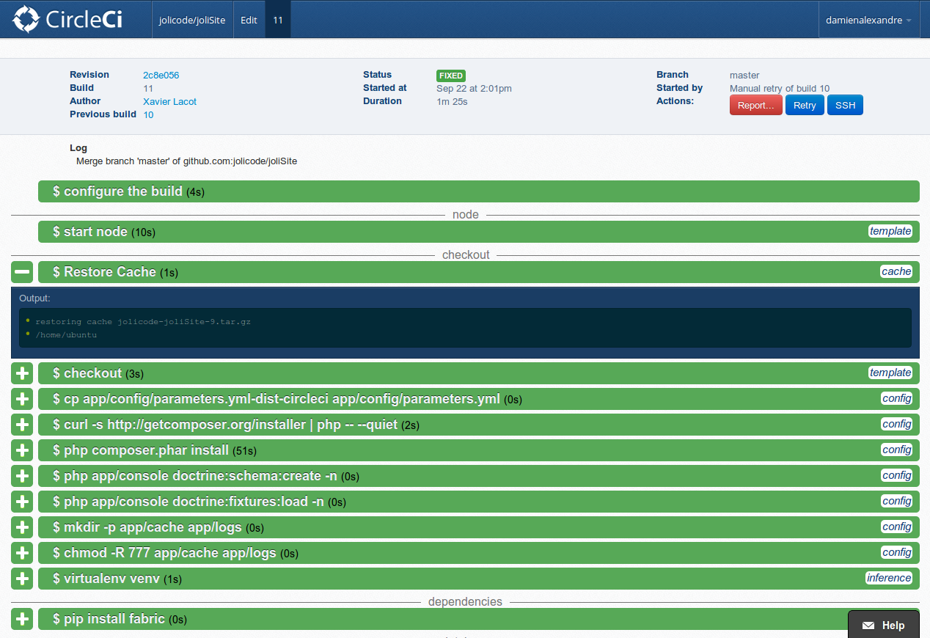Click the merge branch log message
This screenshot has width=930, height=638.
[186, 161]
